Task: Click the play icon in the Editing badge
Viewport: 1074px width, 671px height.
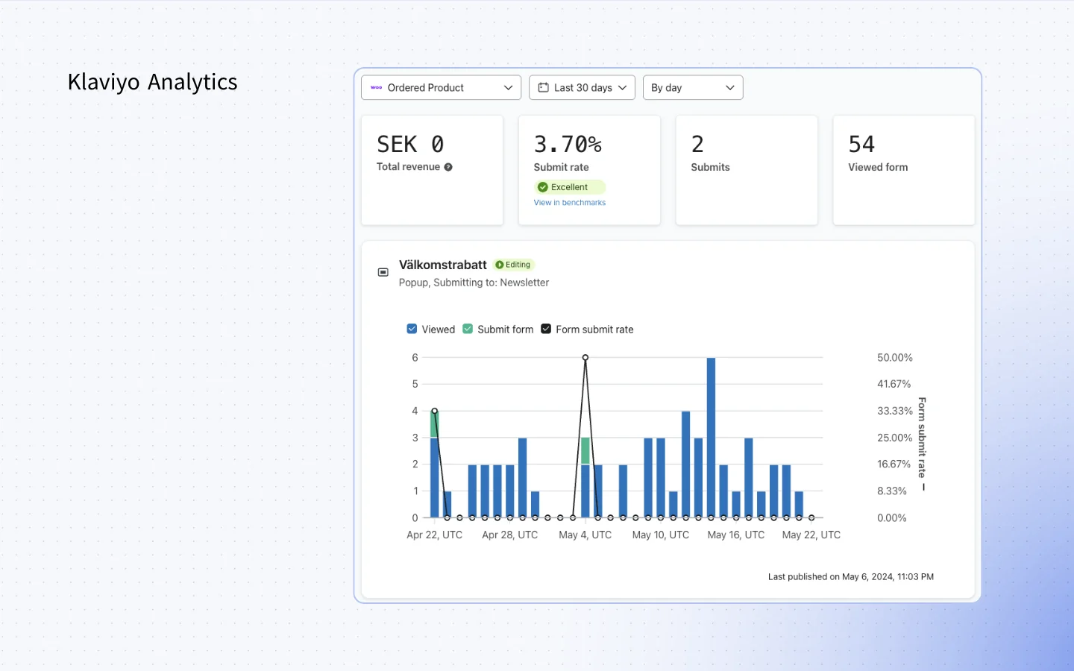Action: tap(500, 265)
